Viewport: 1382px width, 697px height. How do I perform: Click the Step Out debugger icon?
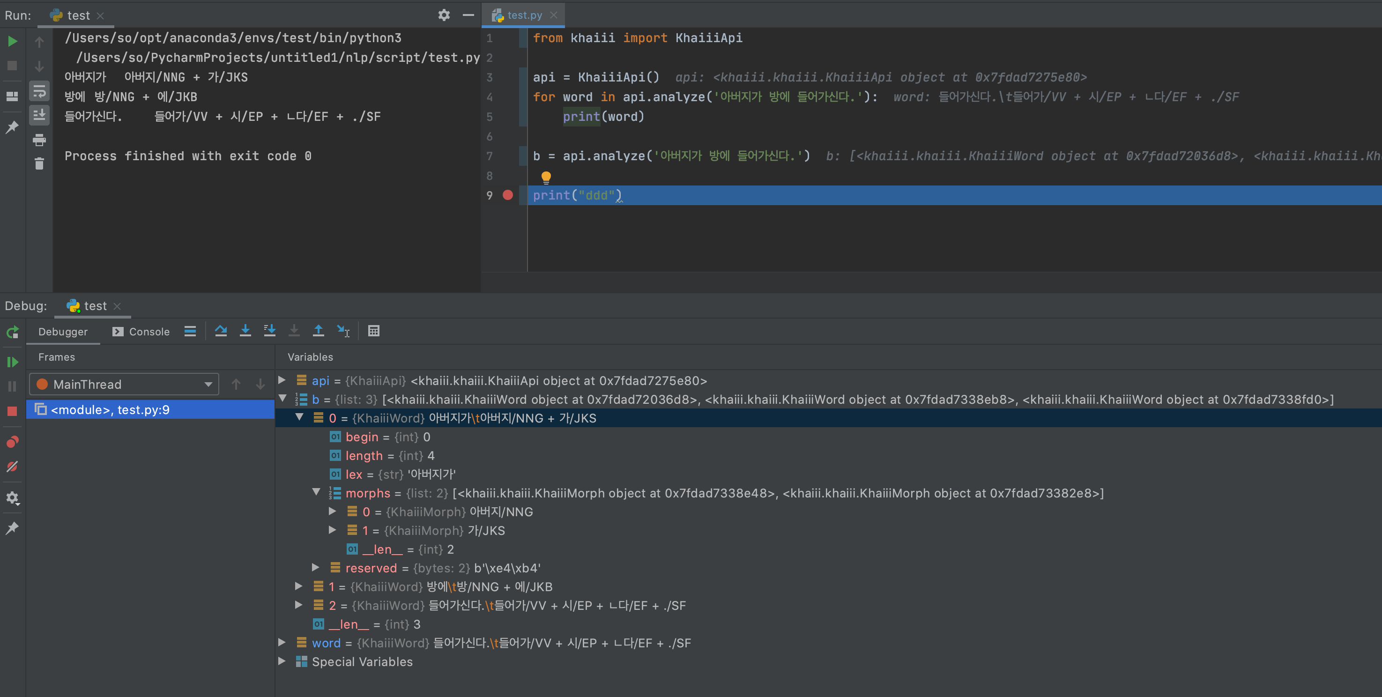[318, 331]
